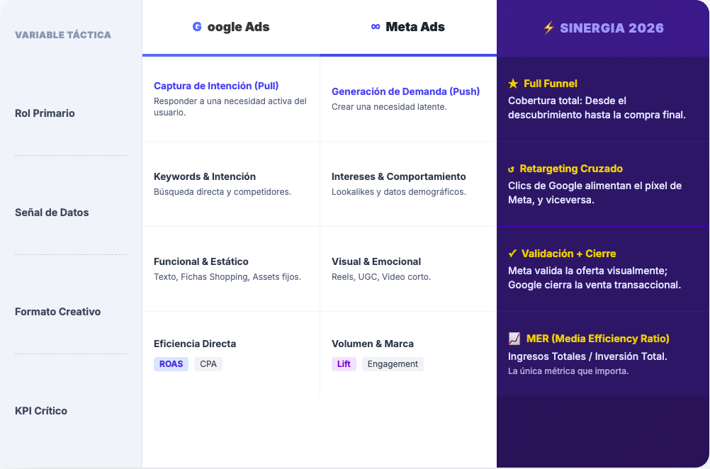Select the ROAS tag
Screen dimensions: 710x469
click(171, 364)
